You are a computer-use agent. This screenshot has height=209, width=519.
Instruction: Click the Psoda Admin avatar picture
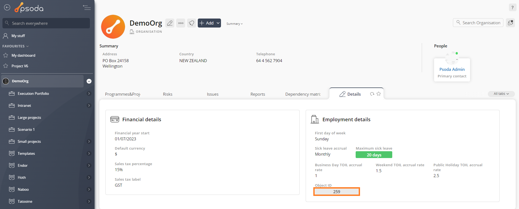coord(452,58)
